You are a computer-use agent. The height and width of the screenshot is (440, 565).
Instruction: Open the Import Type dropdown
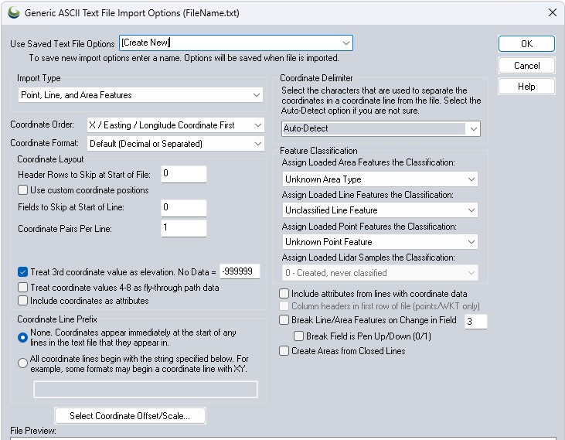click(x=257, y=95)
